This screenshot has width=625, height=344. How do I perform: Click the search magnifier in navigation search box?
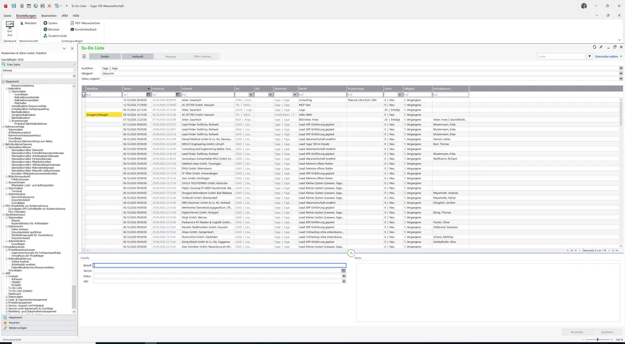pos(74,76)
